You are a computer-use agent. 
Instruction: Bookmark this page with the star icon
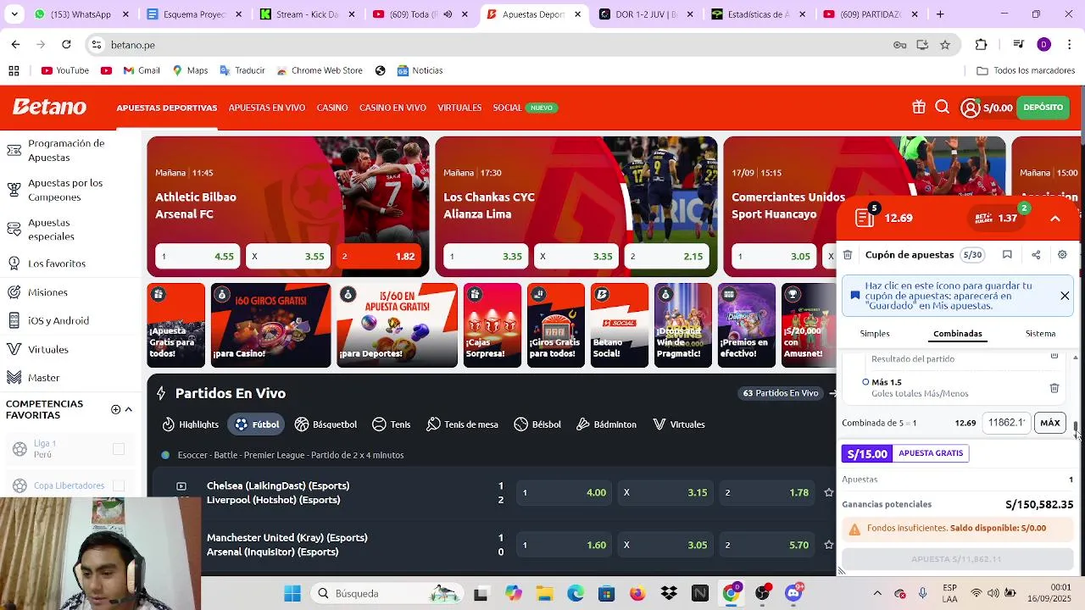tap(945, 45)
